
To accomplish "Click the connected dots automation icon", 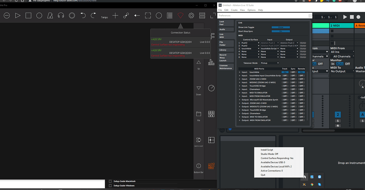I will [126, 16].
